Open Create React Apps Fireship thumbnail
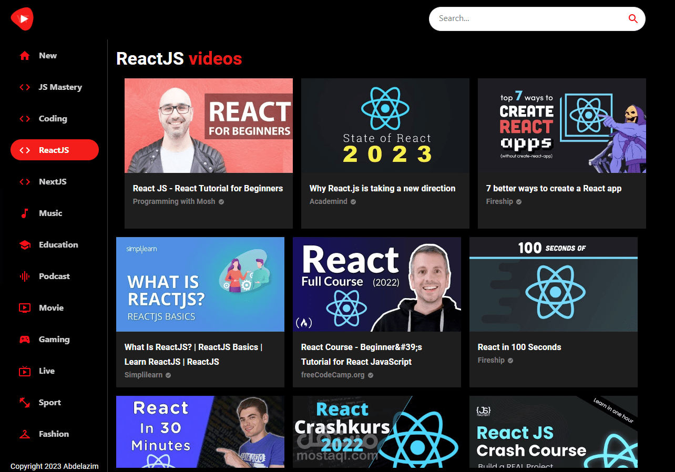Image resolution: width=675 pixels, height=472 pixels. point(562,126)
